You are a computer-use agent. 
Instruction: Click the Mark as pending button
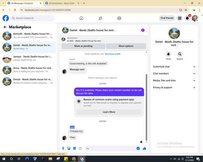point(83,46)
